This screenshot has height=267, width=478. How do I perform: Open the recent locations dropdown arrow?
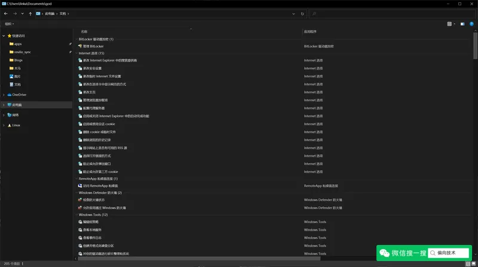pyautogui.click(x=22, y=14)
